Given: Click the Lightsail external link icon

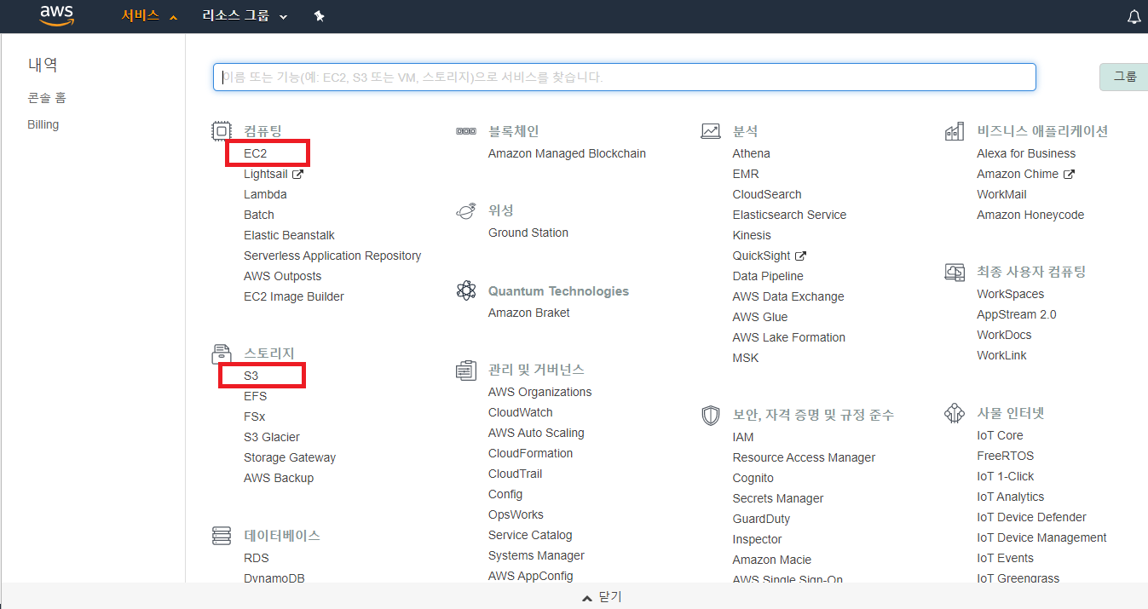Looking at the screenshot, I should point(298,174).
